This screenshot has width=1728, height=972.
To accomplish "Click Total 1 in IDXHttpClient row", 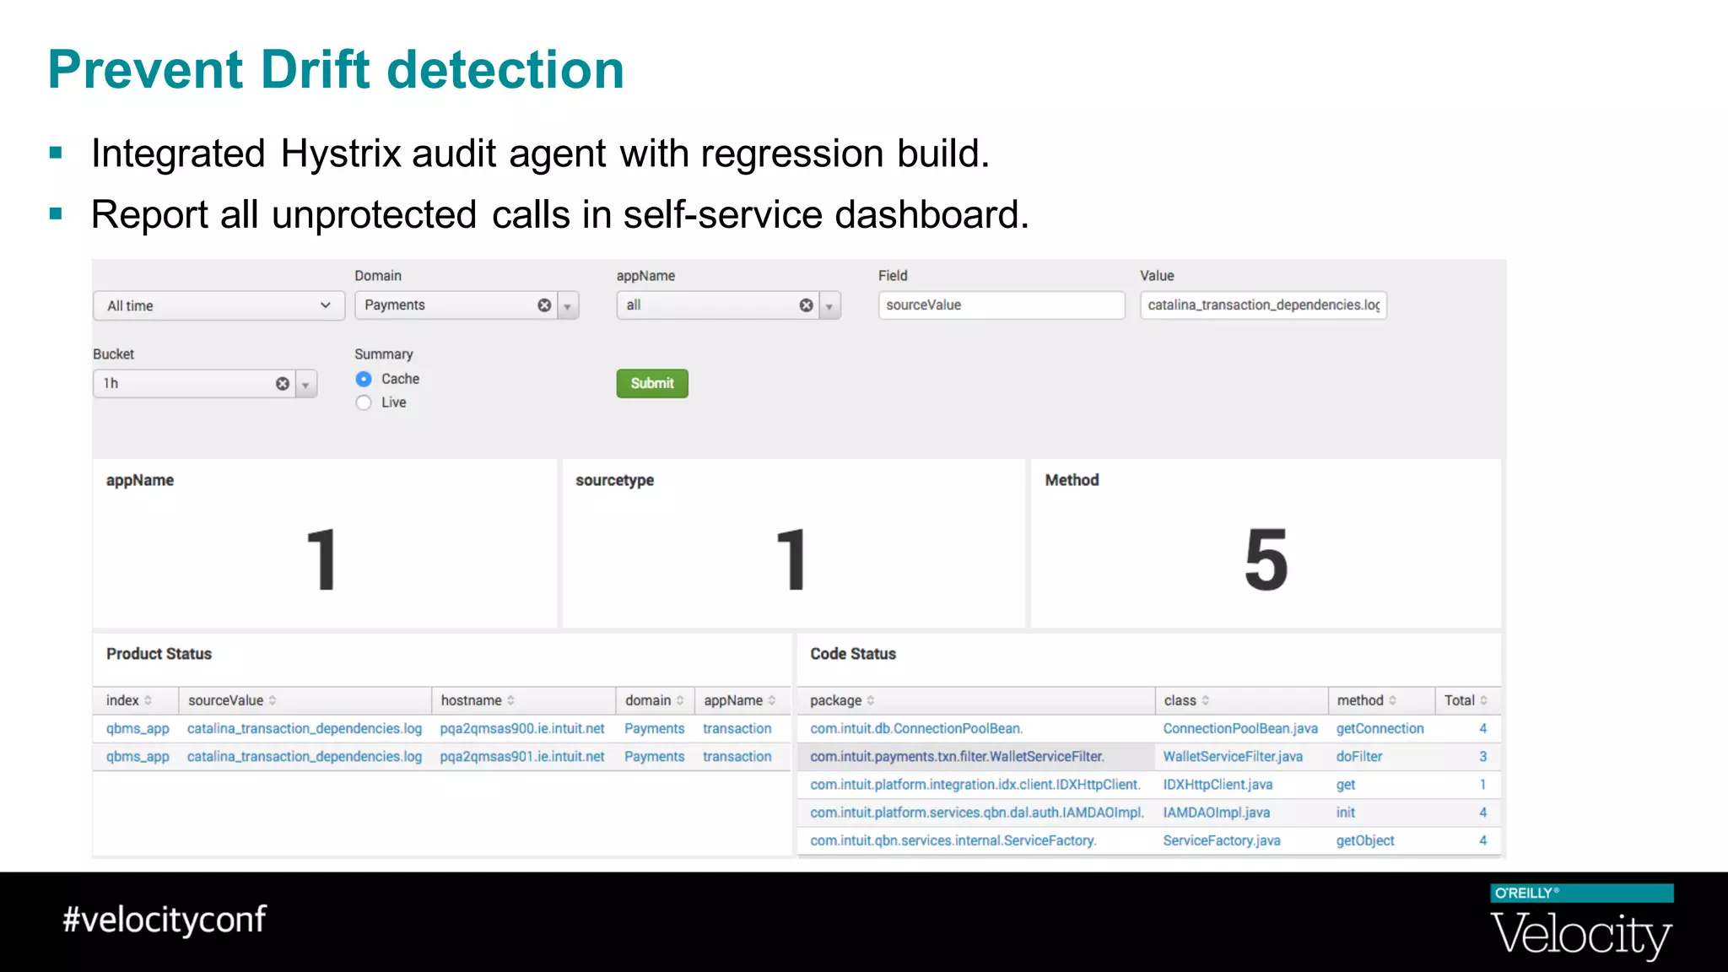I will click(x=1482, y=785).
